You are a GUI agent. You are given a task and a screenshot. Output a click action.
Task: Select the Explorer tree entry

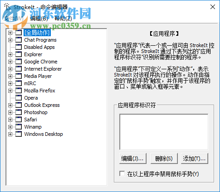pos(33,54)
